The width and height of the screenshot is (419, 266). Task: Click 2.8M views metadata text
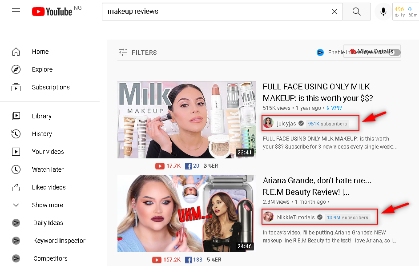(276, 202)
